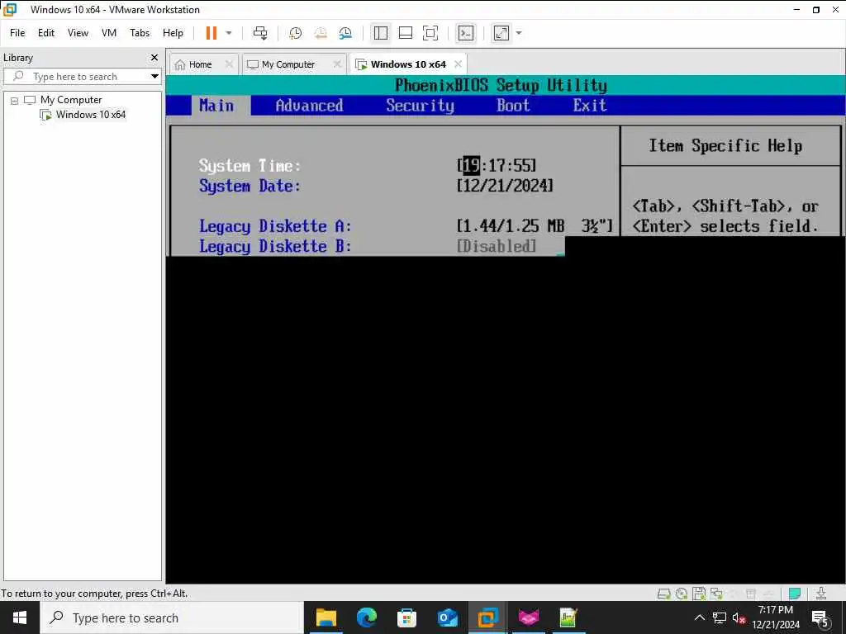846x634 pixels.
Task: Click the CD/DVD device status icon
Action: (682, 594)
